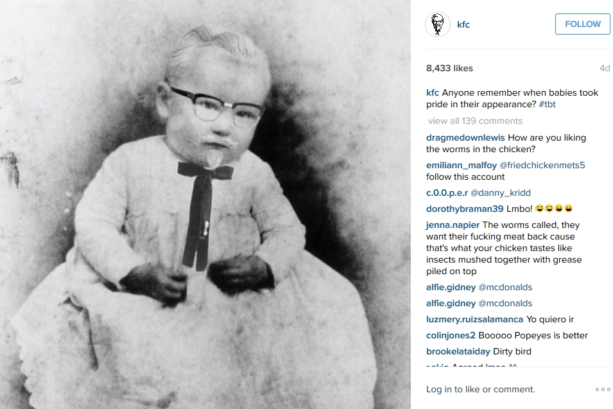The height and width of the screenshot is (409, 613).
Task: Open dragmedownlewis profile
Action: click(x=465, y=137)
